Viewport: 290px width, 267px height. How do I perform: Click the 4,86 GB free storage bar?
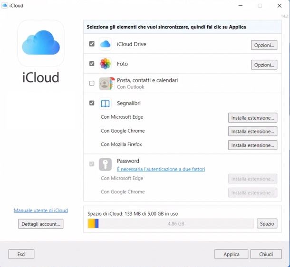pyautogui.click(x=176, y=224)
